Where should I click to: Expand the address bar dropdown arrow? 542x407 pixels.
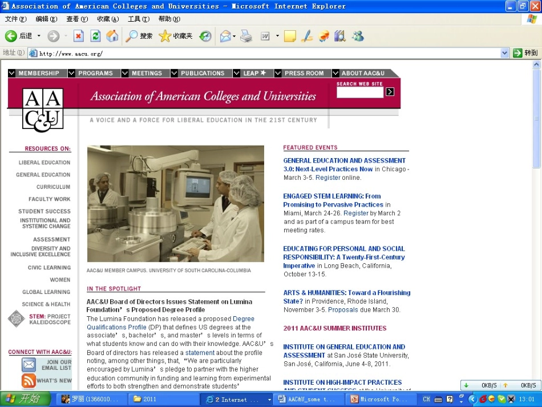coord(504,53)
